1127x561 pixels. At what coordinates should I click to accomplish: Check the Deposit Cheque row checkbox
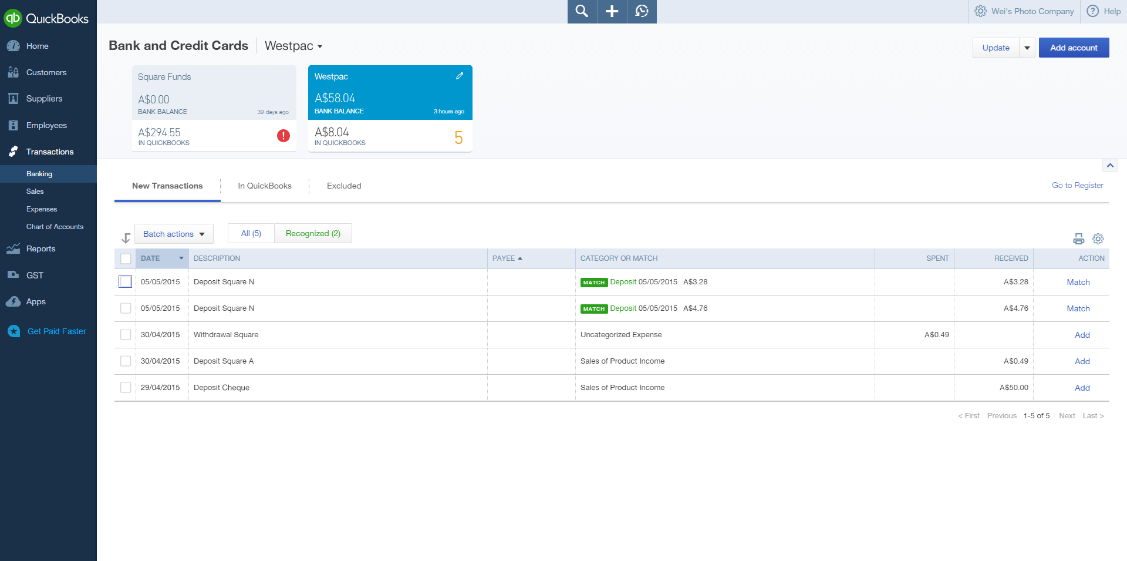[x=125, y=387]
